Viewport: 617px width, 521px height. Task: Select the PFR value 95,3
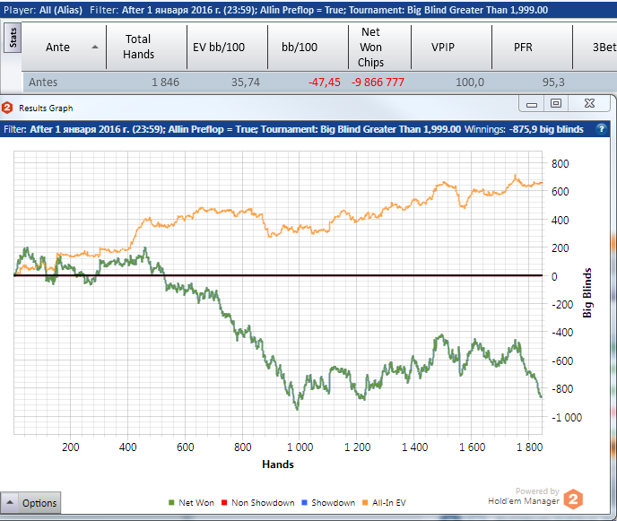point(553,82)
